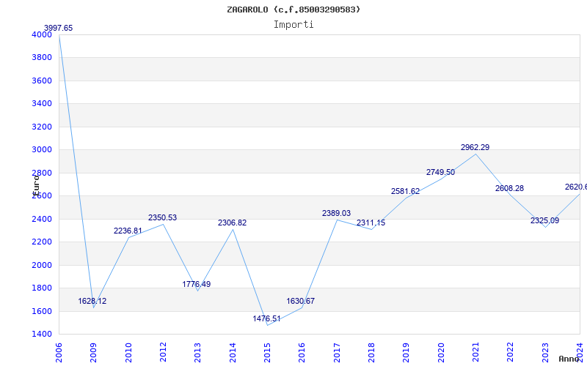Screen dimensions: 587x366
Task: Click x-axis year label 2009
Action: (x=94, y=352)
